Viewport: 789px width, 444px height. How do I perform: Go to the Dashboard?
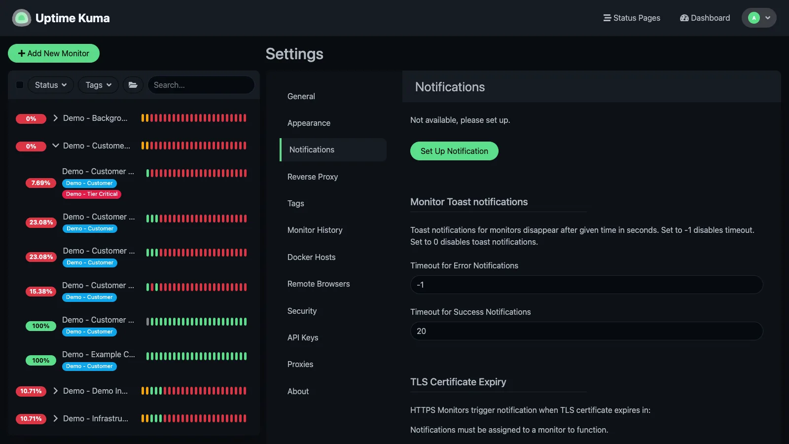tap(705, 18)
